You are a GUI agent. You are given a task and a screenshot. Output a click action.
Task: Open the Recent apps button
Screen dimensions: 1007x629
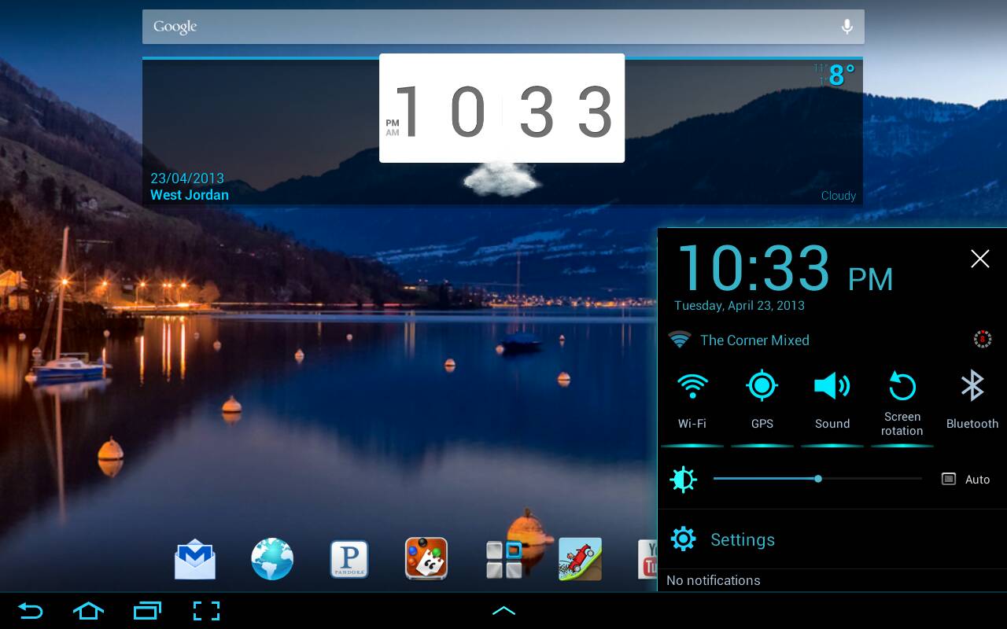point(147,611)
